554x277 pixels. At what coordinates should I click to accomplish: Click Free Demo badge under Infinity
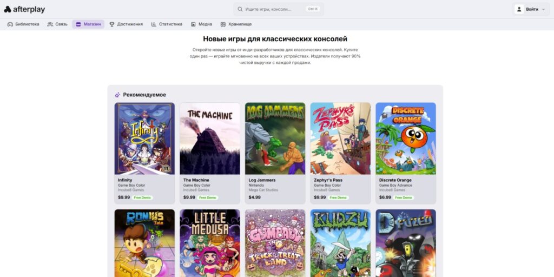point(143,197)
